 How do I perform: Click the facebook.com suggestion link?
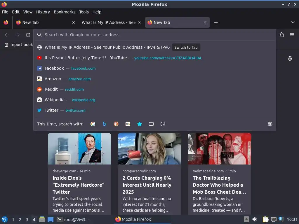click(x=83, y=68)
